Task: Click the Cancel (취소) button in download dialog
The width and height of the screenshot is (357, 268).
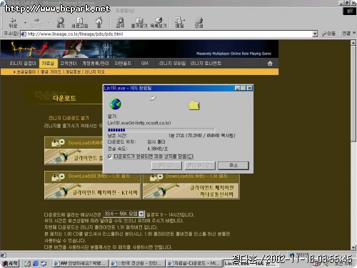Action: (233, 165)
